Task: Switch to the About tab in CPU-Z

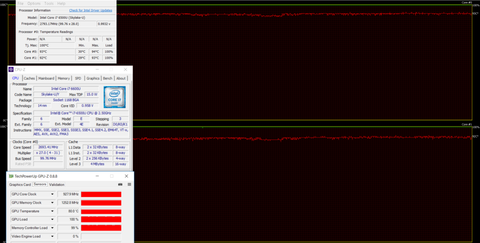Action: click(121, 78)
